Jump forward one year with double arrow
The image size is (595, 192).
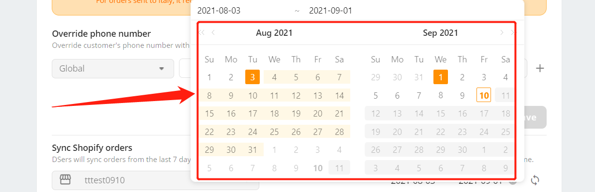click(512, 33)
